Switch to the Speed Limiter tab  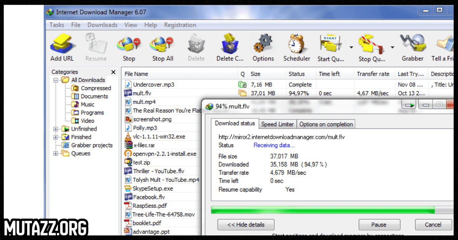pos(277,124)
